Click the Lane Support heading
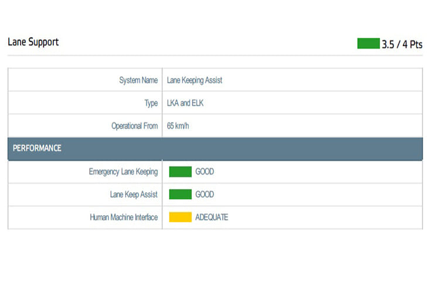 (x=33, y=42)
